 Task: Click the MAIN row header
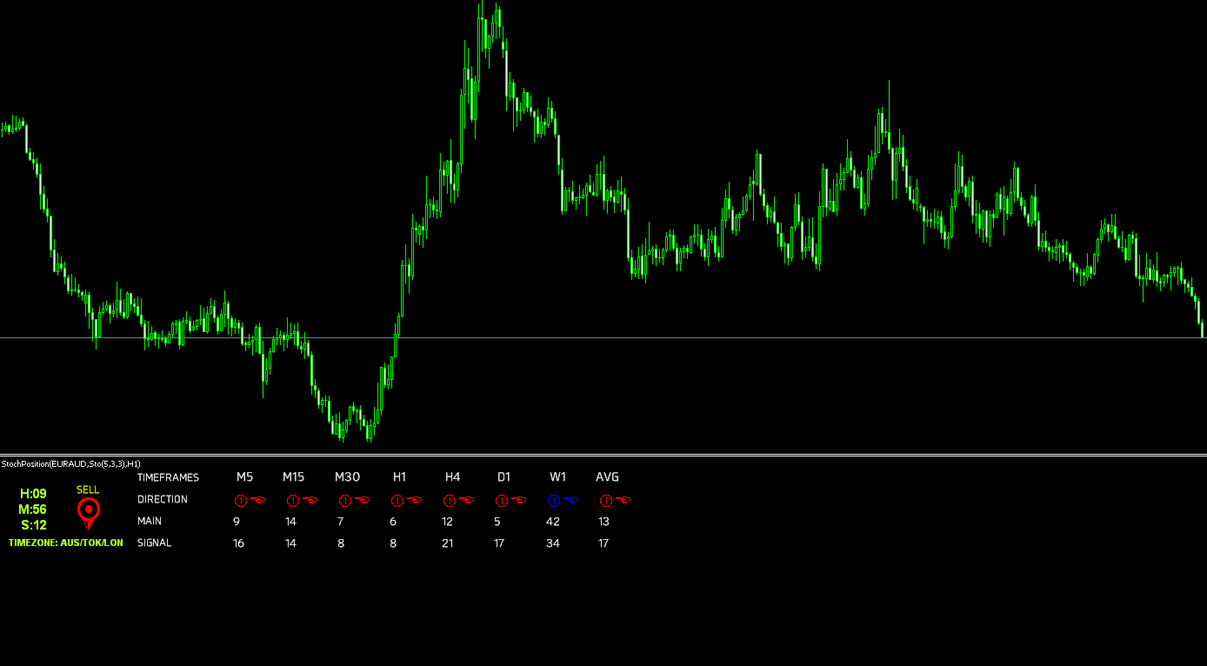click(x=150, y=521)
